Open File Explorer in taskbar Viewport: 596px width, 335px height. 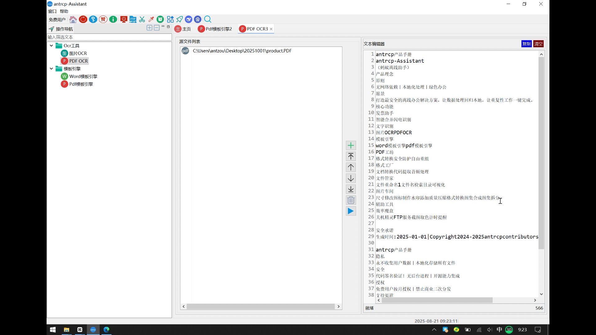(66, 330)
